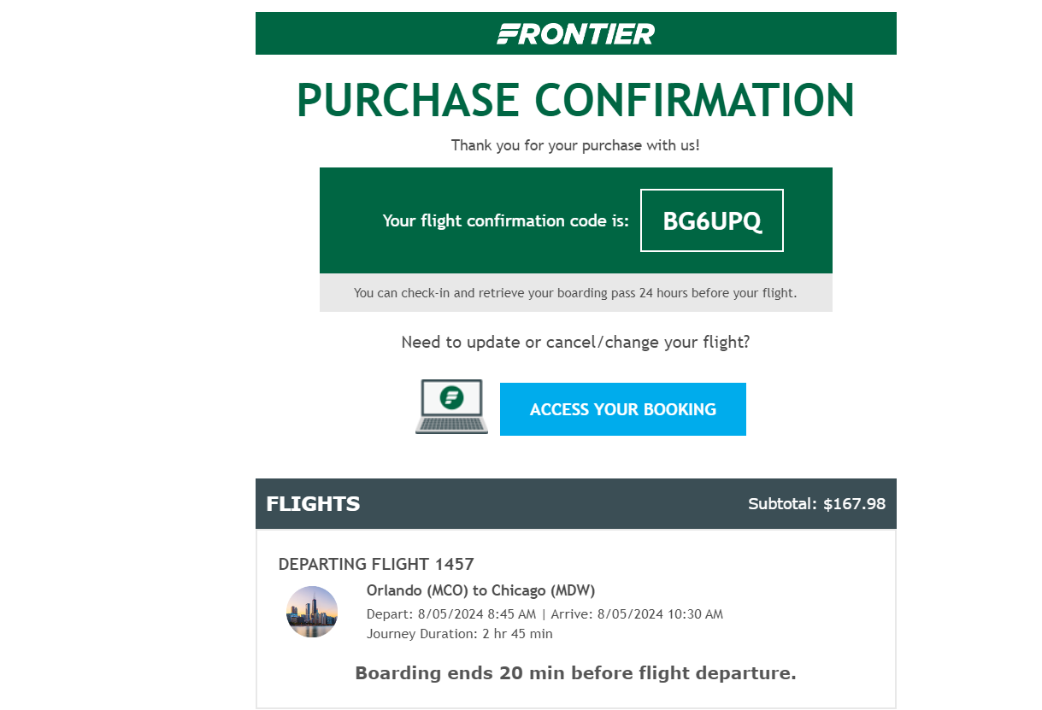Image resolution: width=1042 pixels, height=710 pixels.
Task: Click the update or cancel/change flight text
Action: (x=576, y=343)
